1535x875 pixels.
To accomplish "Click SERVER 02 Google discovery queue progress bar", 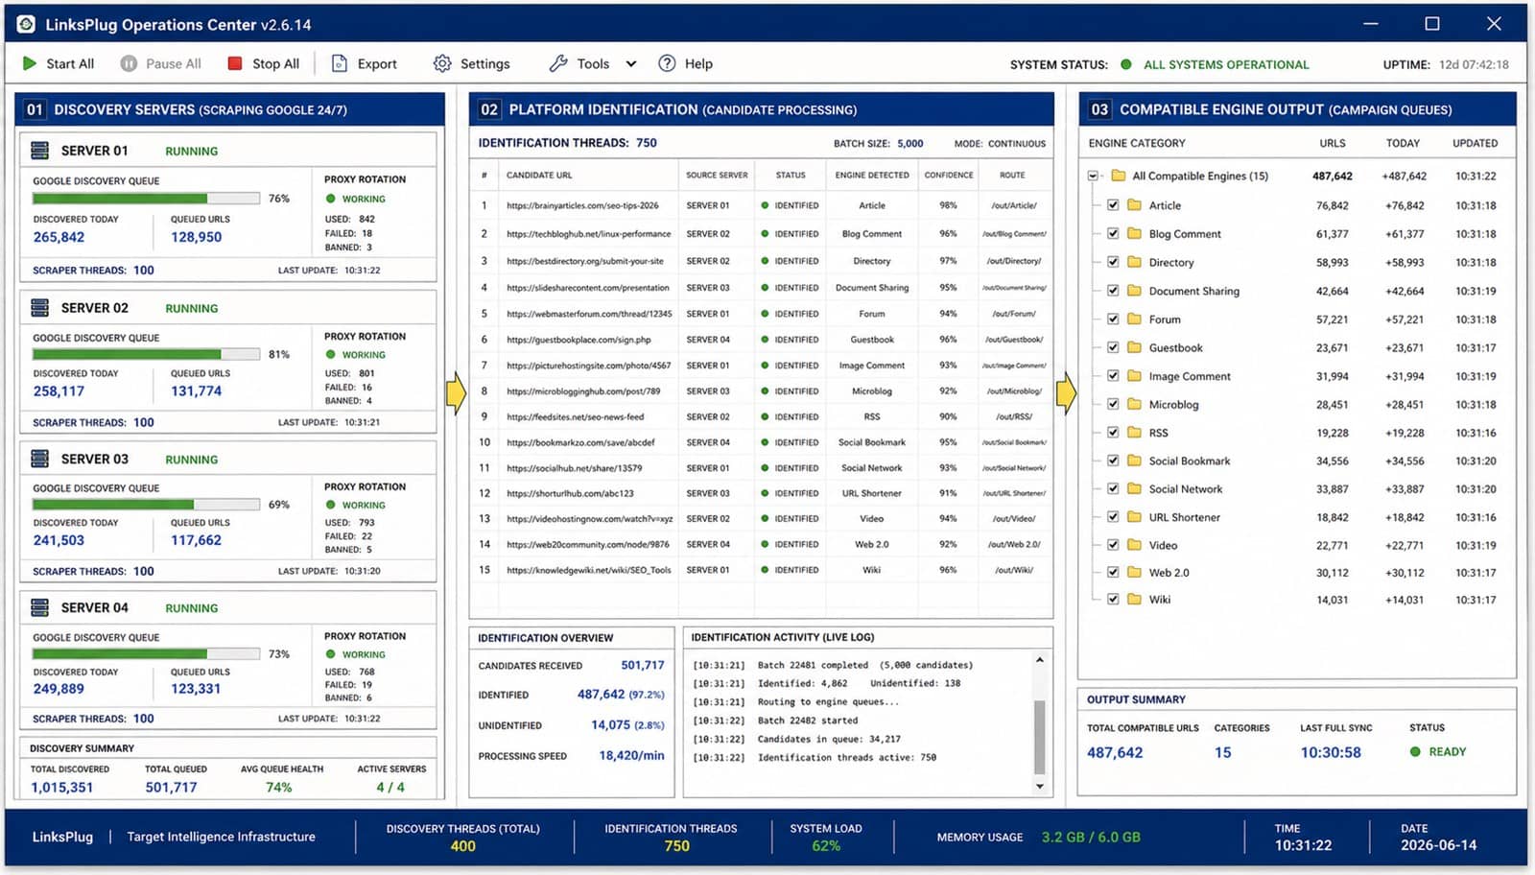I will point(146,354).
